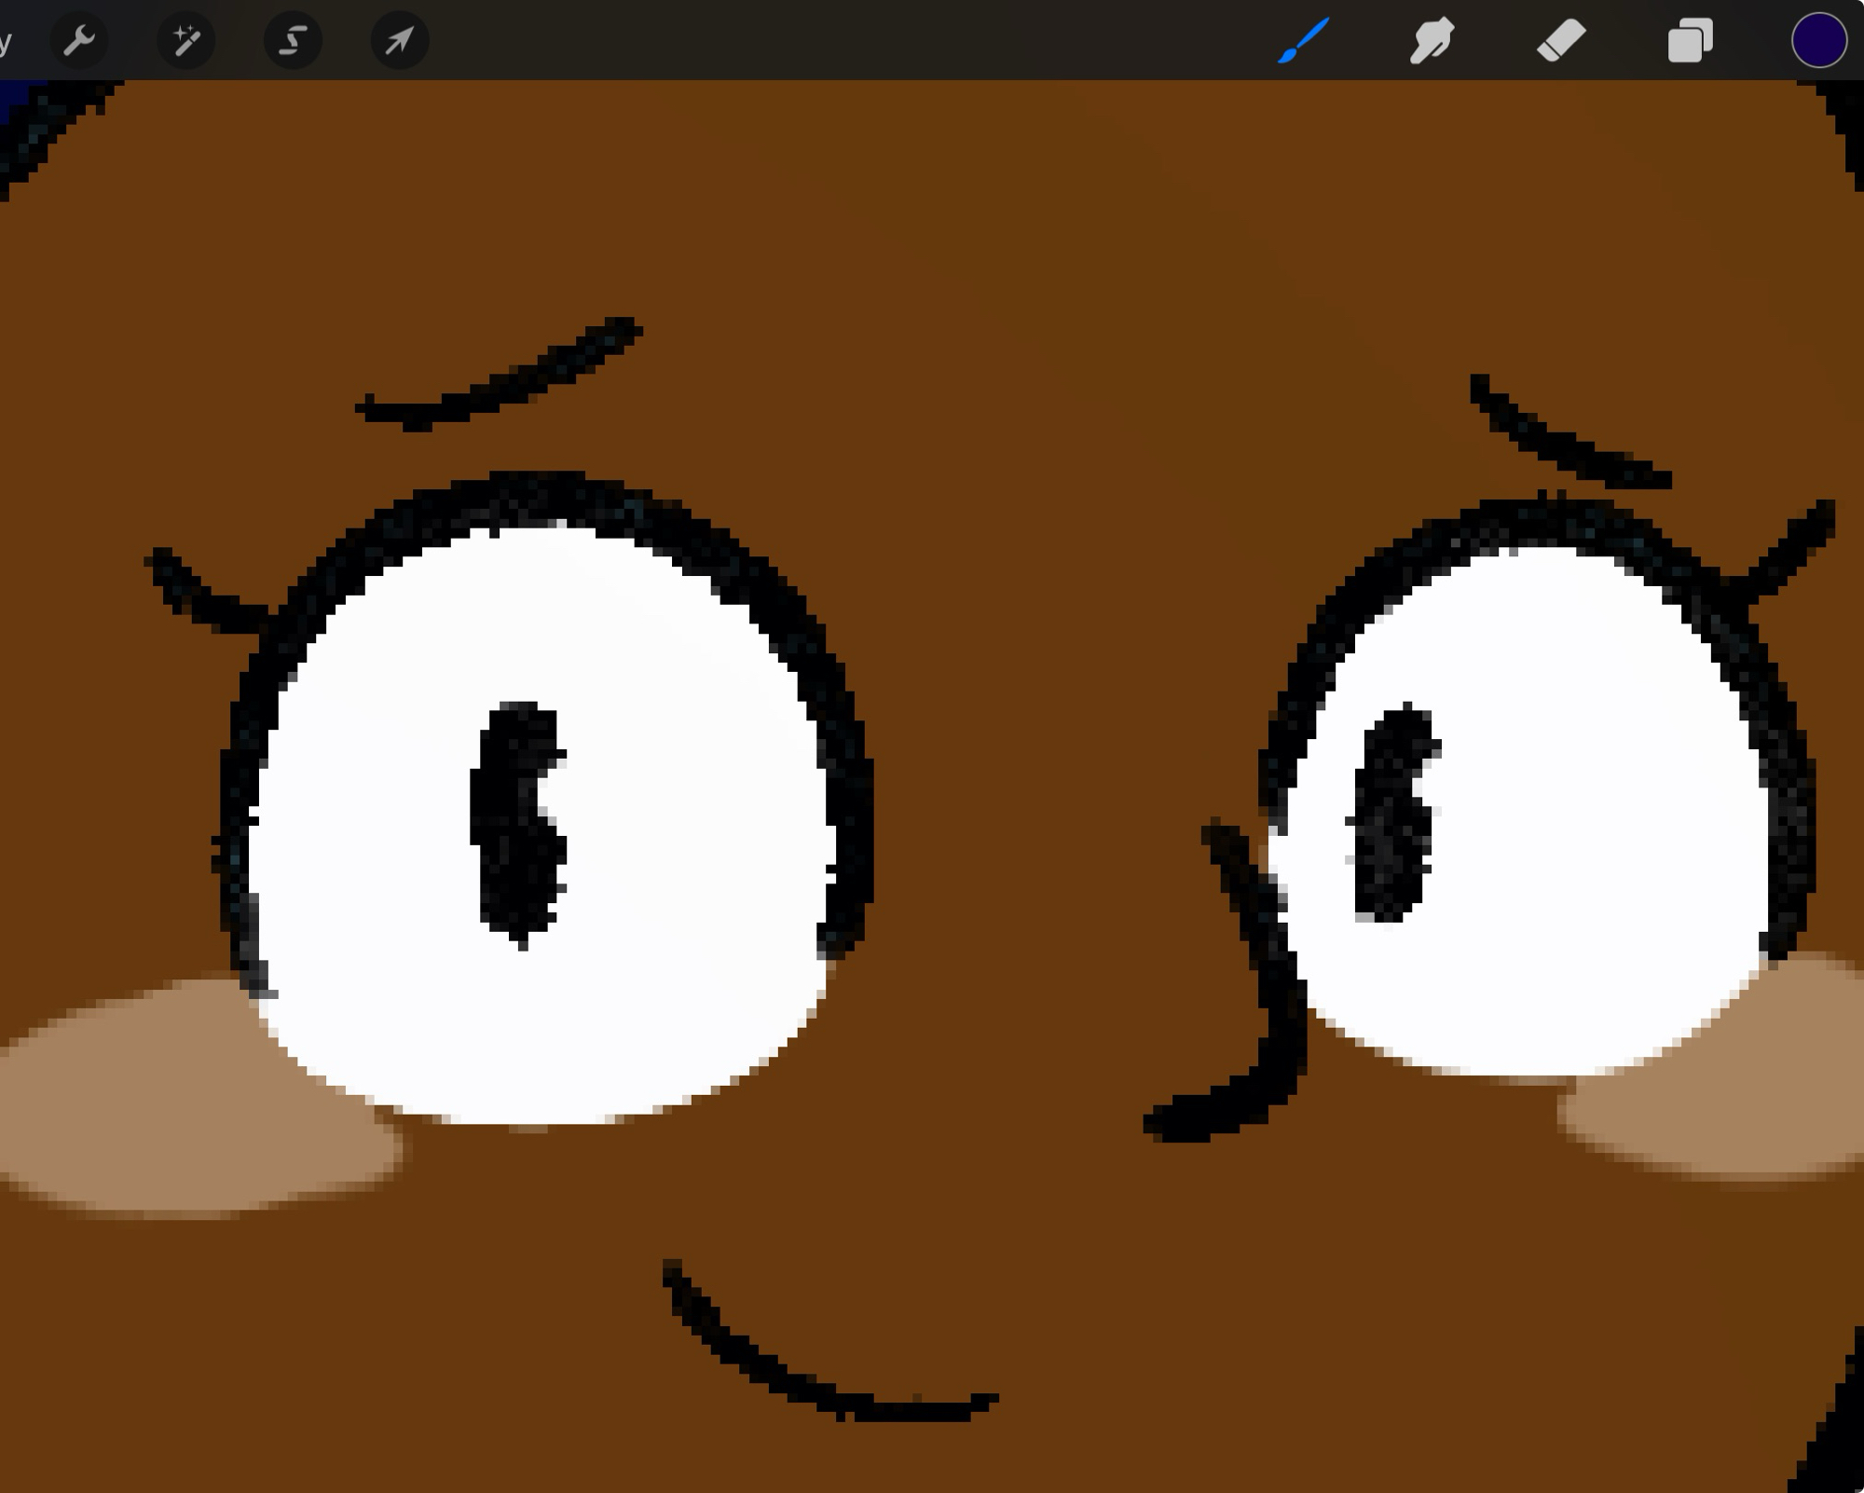Open the dark blue active color circle
Viewport: 1864px width, 1493px height.
1818,40
